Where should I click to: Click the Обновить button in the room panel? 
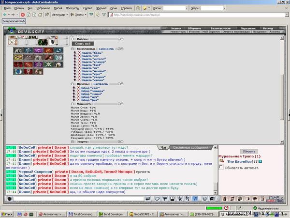click(x=249, y=152)
